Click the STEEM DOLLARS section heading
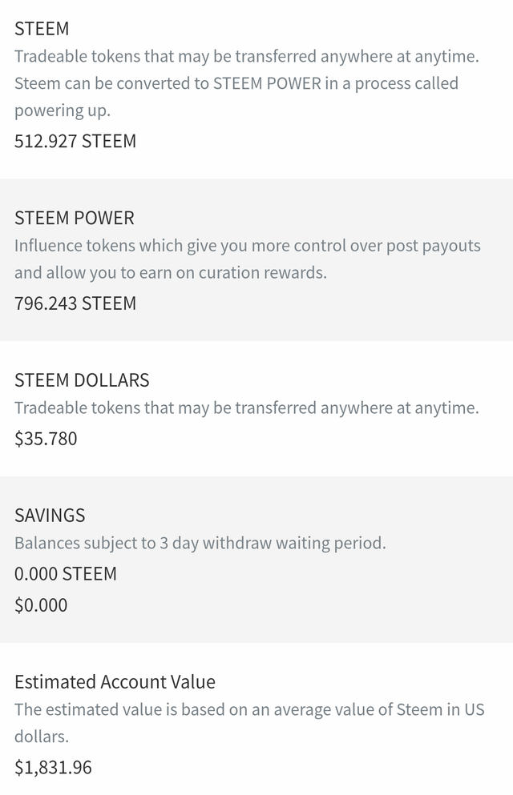Viewport: 513px width, 795px height. pos(82,380)
